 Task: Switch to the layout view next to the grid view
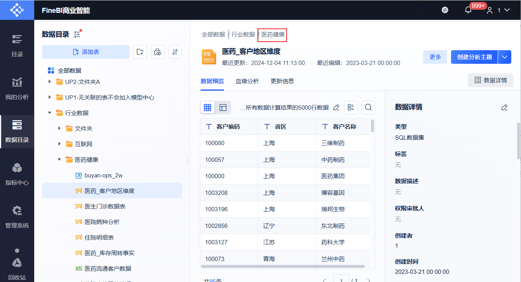pos(223,107)
